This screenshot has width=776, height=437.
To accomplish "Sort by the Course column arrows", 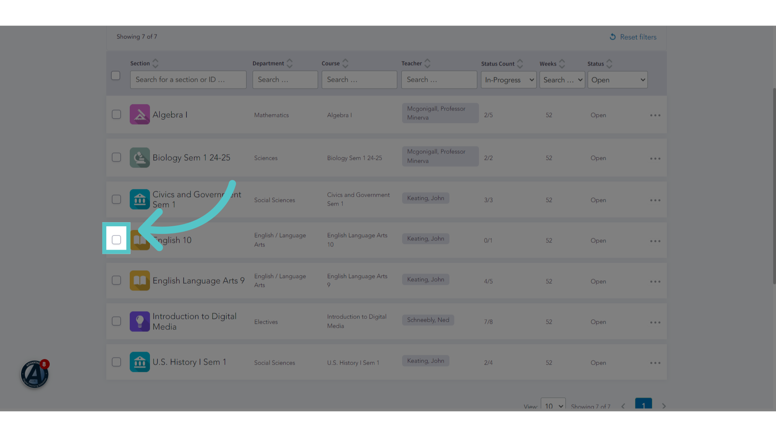I will pyautogui.click(x=345, y=64).
